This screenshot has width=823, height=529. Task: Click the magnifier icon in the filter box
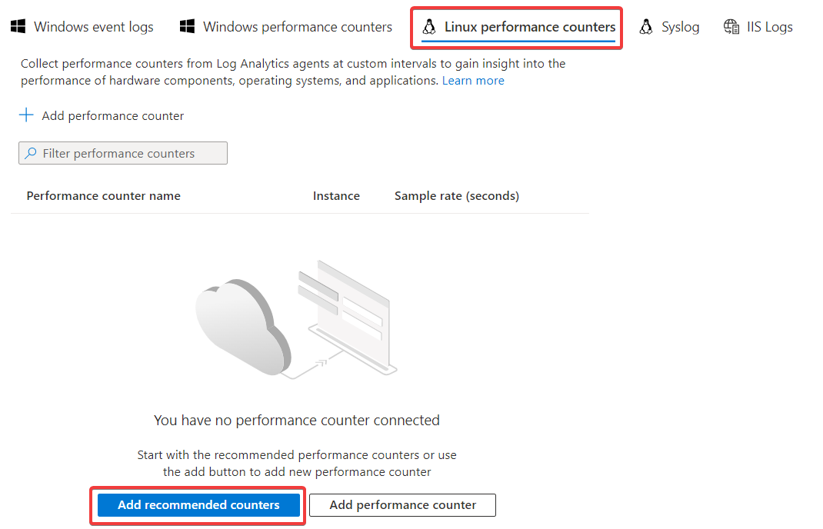[x=31, y=153]
